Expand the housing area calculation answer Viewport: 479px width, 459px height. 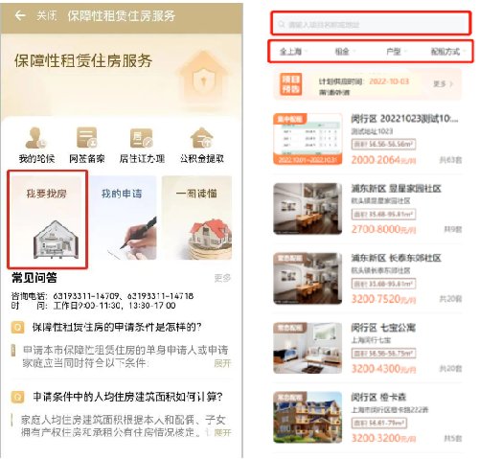pos(222,432)
